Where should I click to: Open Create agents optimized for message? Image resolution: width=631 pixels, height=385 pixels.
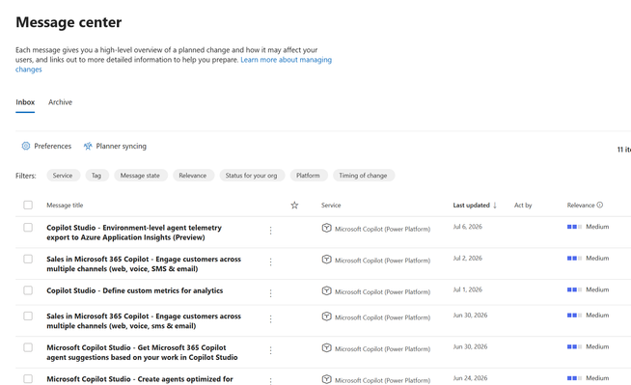click(x=140, y=379)
